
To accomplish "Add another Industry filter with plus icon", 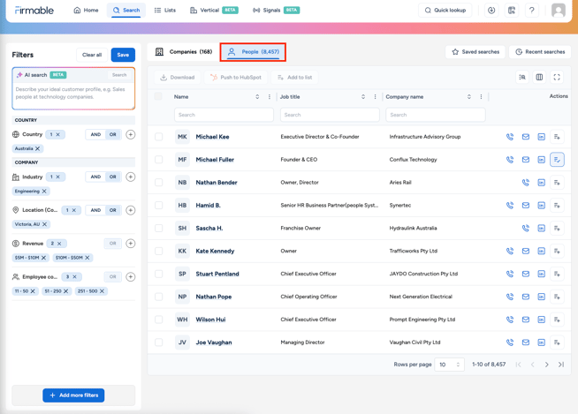I will (131, 177).
